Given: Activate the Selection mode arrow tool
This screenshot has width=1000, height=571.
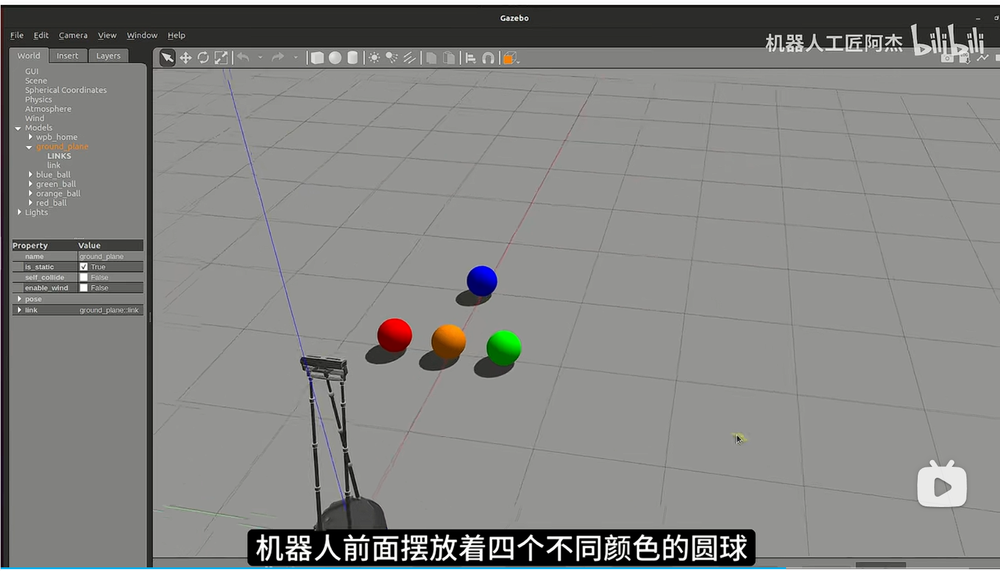Looking at the screenshot, I should click(x=167, y=58).
